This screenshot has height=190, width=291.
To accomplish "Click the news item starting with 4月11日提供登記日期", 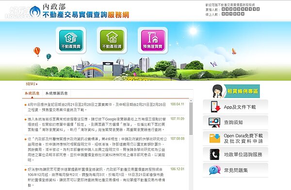I will pyautogui.click(x=97, y=107).
